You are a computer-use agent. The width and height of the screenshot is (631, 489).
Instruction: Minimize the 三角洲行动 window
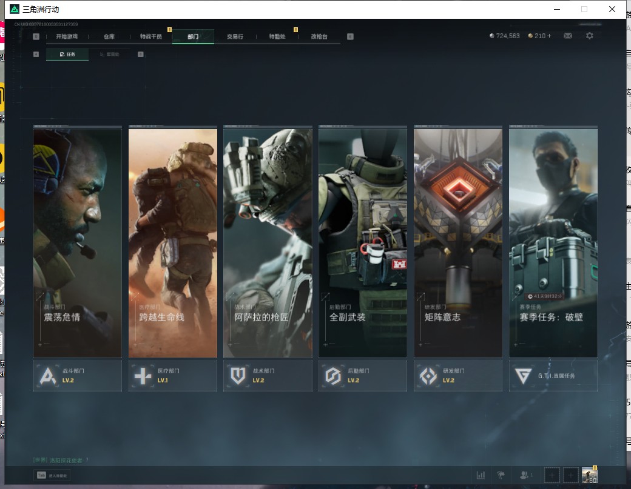[557, 9]
